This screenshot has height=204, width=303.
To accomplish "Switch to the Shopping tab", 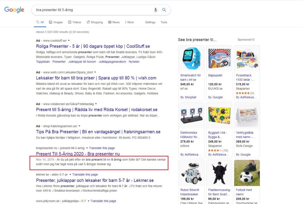I will click(95, 22).
